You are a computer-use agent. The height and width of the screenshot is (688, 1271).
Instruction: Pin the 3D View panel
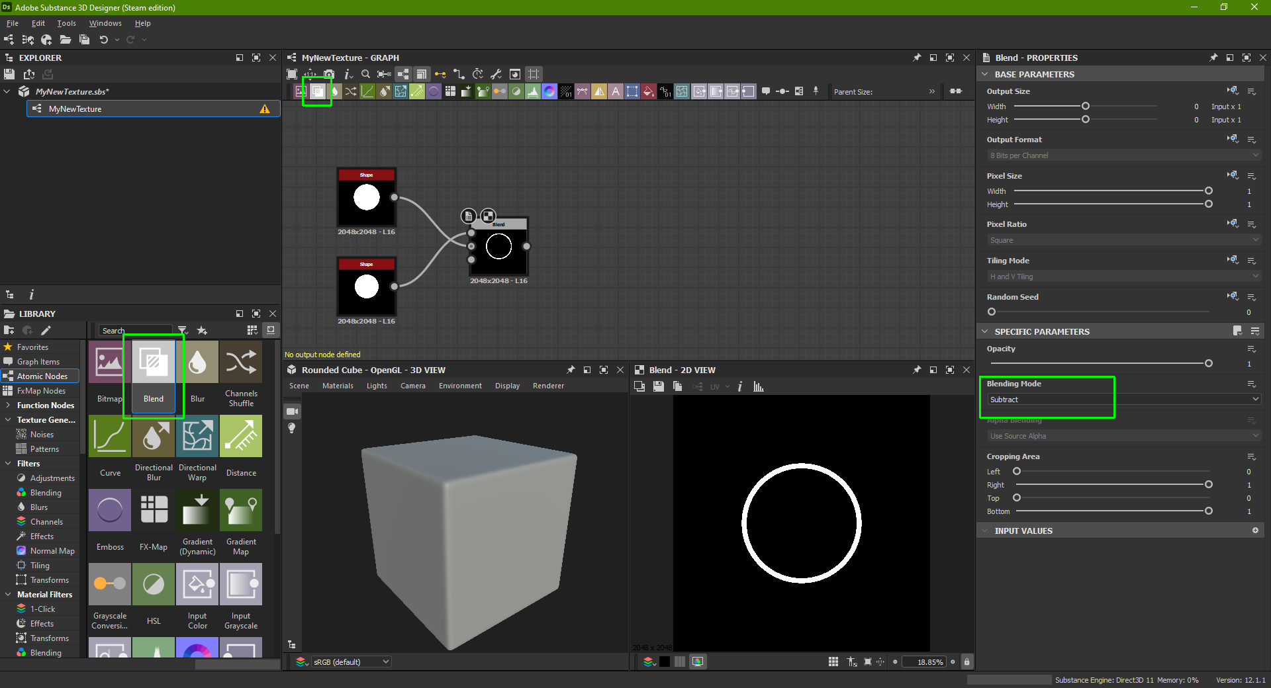coord(571,370)
